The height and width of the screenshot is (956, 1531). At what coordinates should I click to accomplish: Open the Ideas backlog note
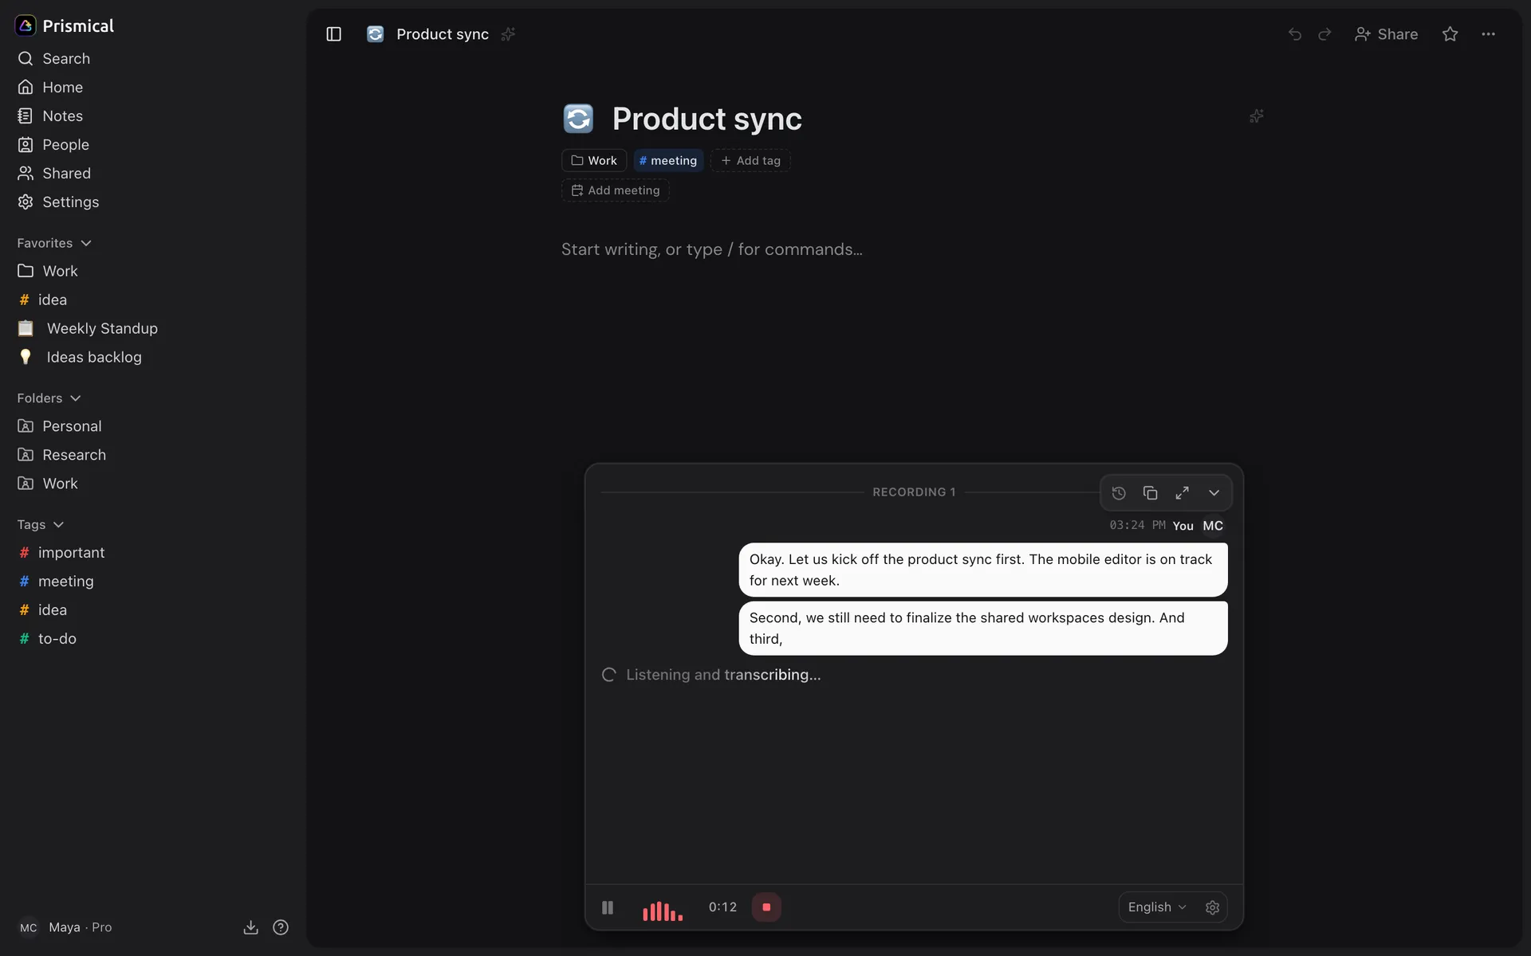click(x=152, y=358)
